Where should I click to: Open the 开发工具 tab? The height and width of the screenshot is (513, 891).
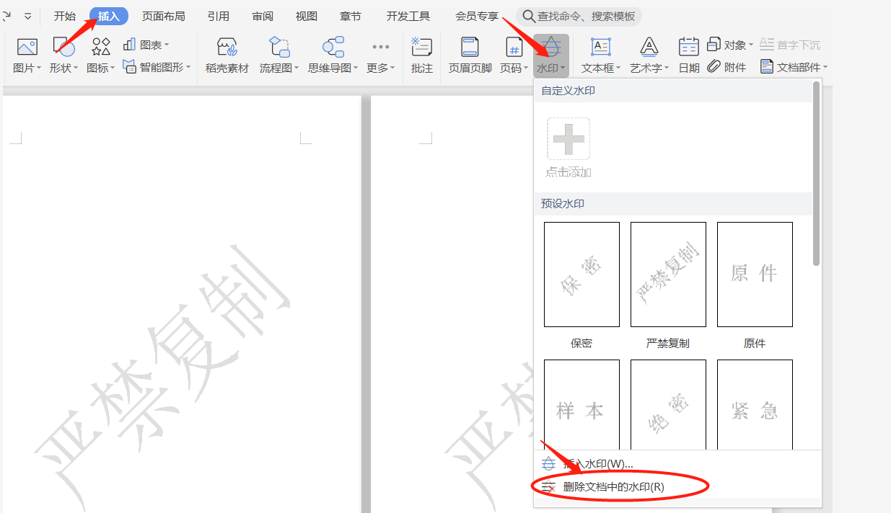tap(408, 16)
